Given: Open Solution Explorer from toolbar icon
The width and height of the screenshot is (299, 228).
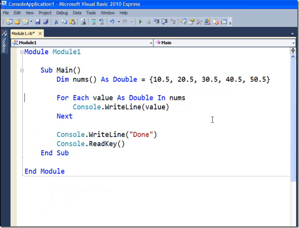Looking at the screenshot, I should 183,22.
